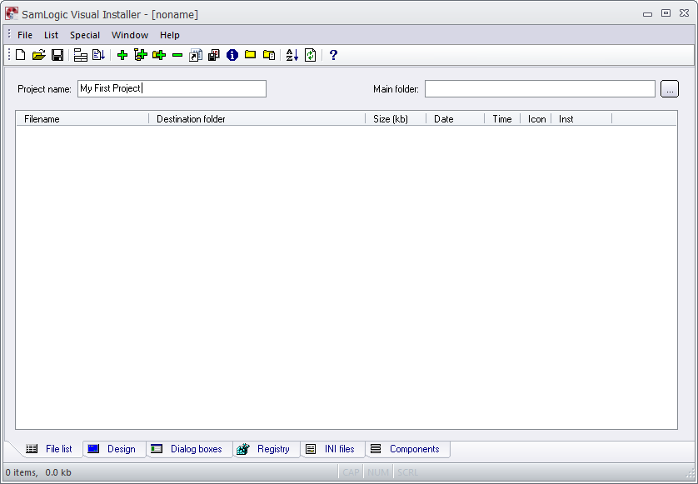698x484 pixels.
Task: Open the Window menu
Action: pos(130,35)
